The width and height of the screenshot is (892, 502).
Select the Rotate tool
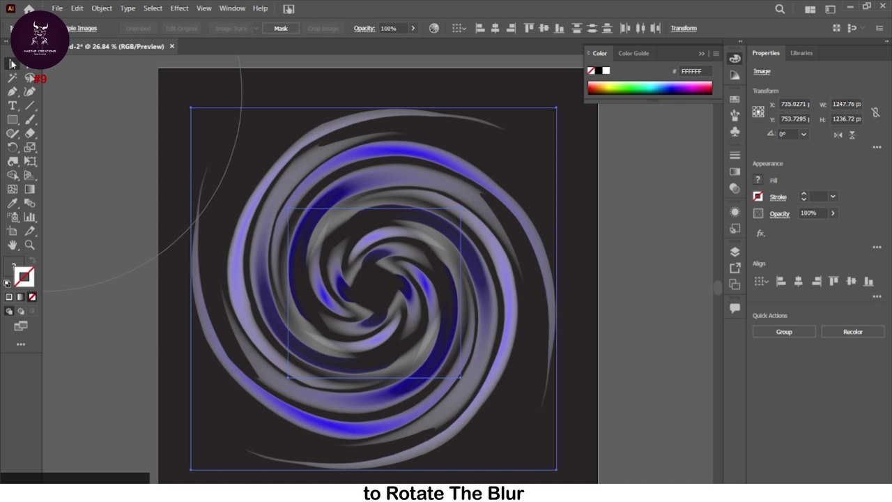click(13, 148)
